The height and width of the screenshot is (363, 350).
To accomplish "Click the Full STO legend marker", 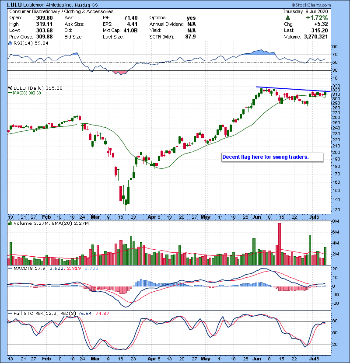I will pos(10,313).
